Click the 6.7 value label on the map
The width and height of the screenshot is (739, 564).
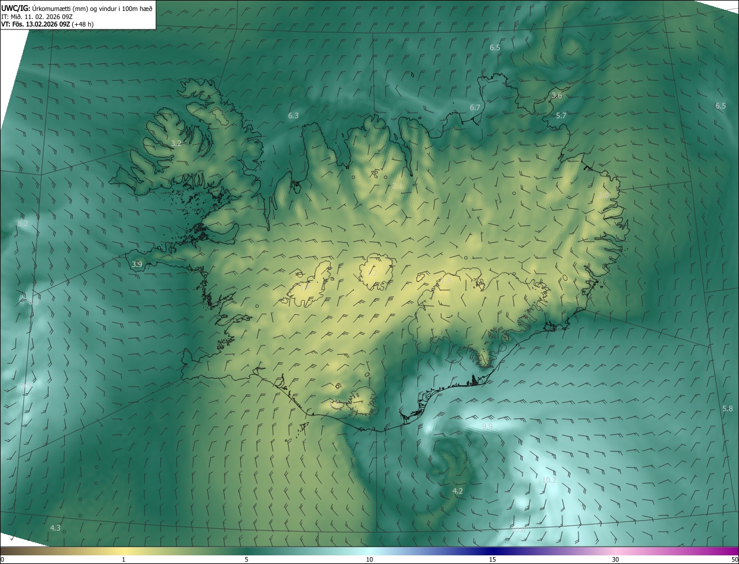pos(475,108)
